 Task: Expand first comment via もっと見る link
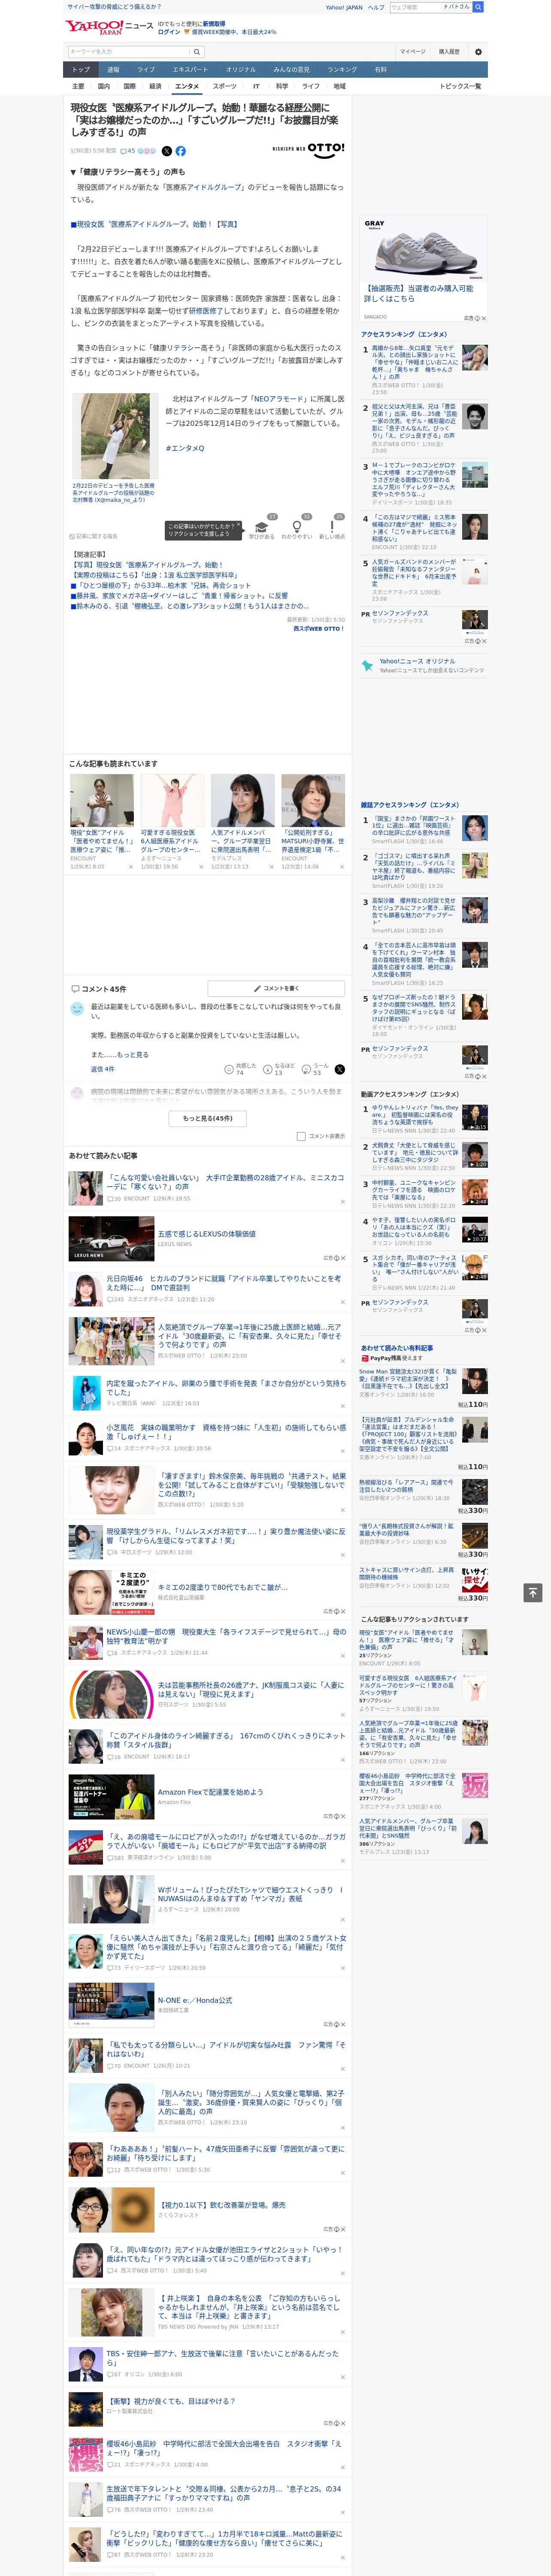(x=133, y=1055)
